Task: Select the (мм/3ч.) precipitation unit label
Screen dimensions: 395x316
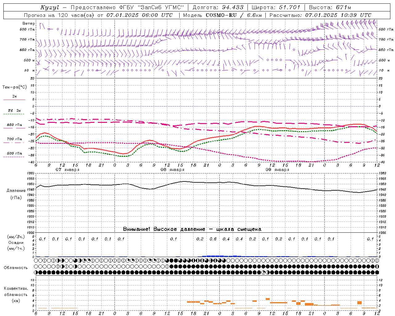Action: (x=15, y=237)
